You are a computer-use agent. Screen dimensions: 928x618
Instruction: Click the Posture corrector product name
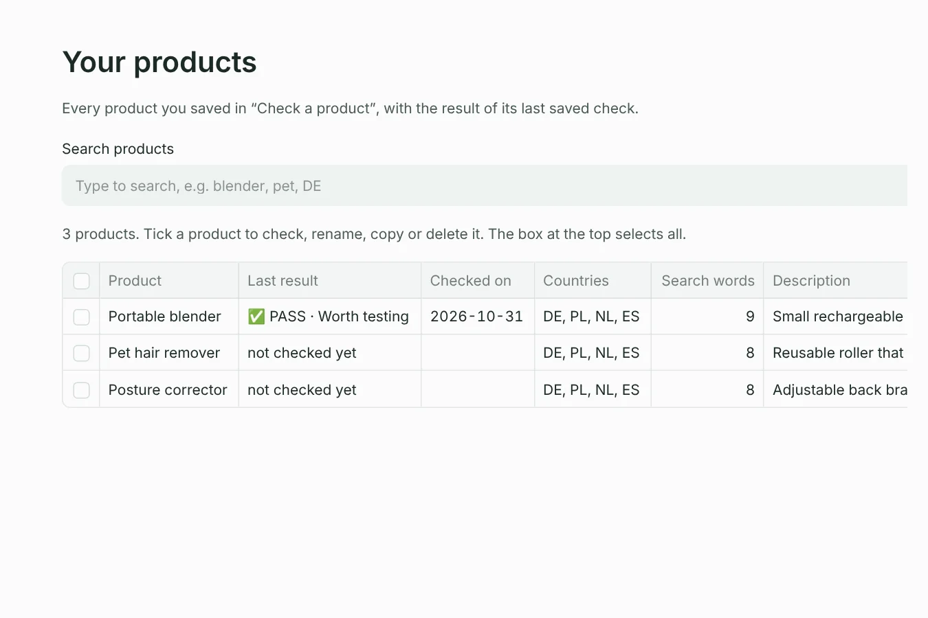168,390
